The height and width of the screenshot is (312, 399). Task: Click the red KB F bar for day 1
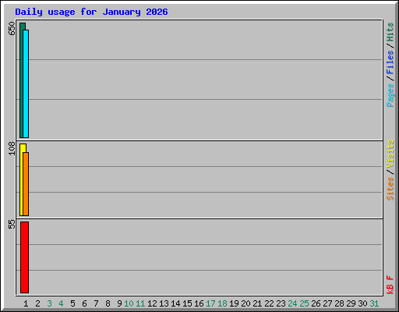pos(24,257)
